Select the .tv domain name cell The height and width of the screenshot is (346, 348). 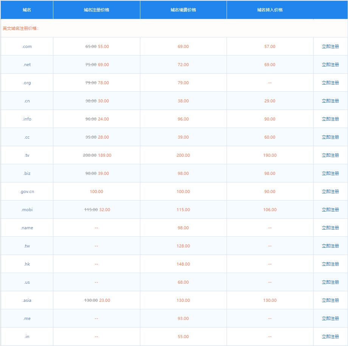[27, 155]
